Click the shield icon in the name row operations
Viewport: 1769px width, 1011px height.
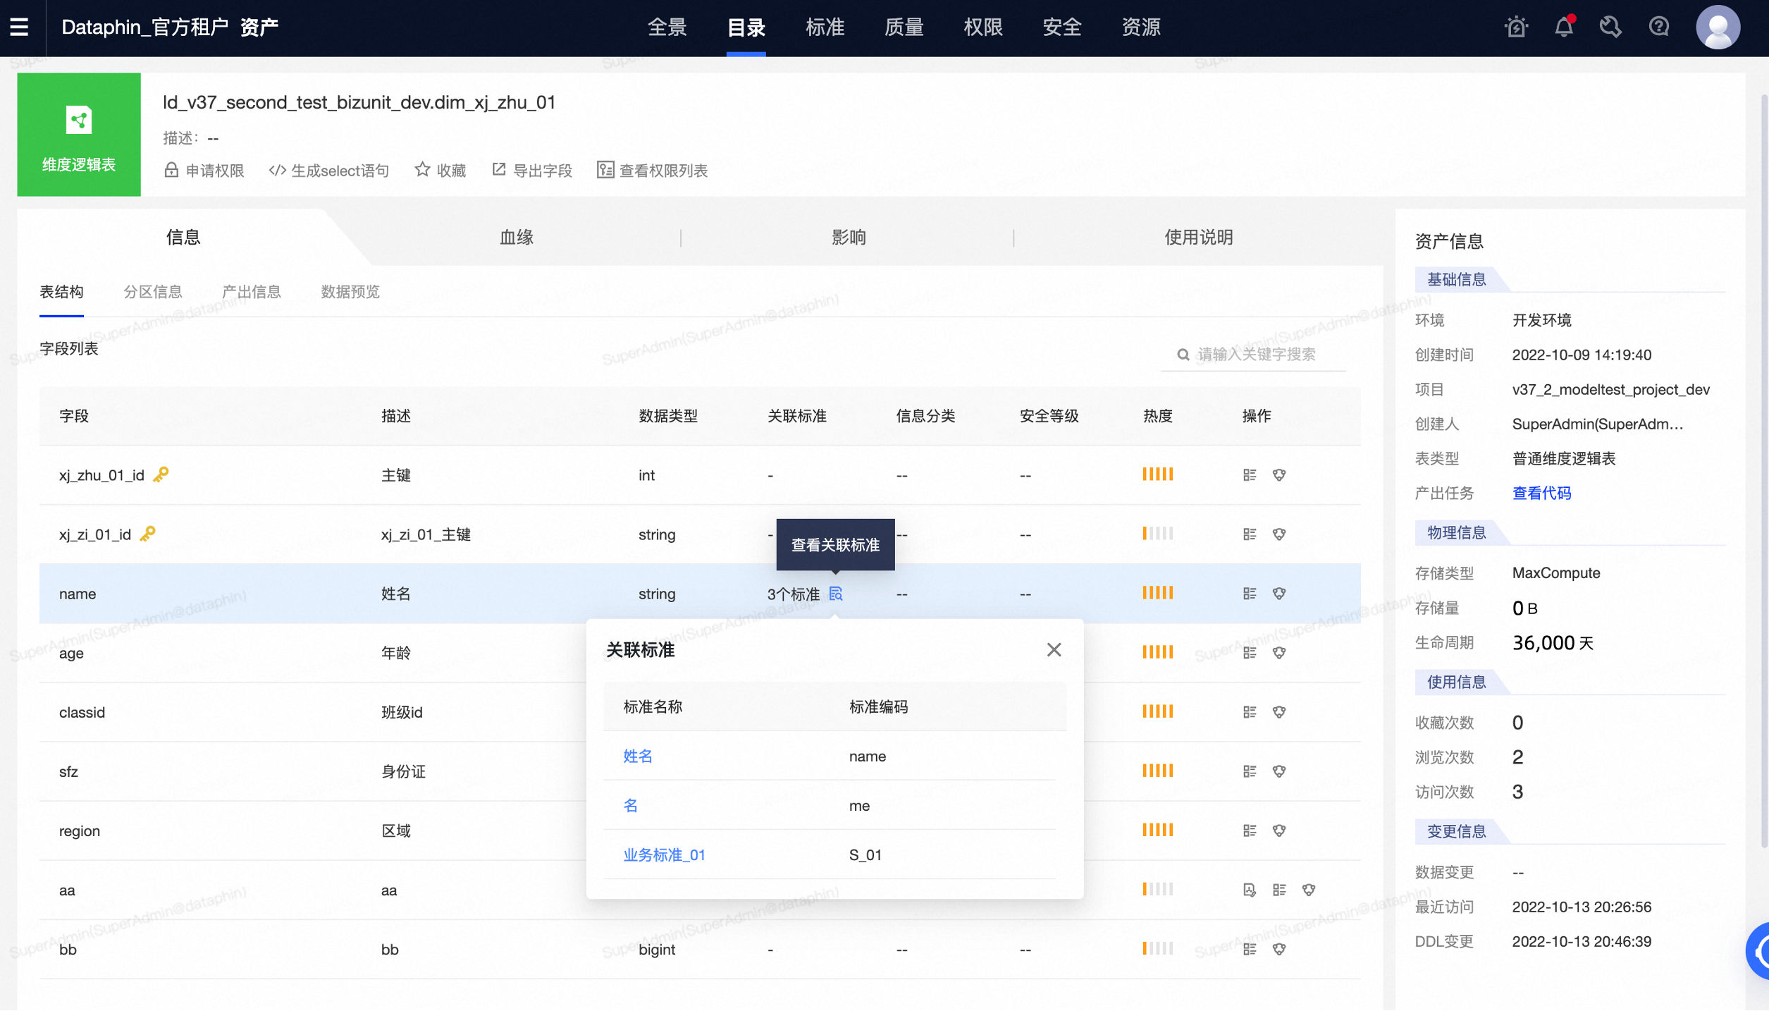point(1278,593)
